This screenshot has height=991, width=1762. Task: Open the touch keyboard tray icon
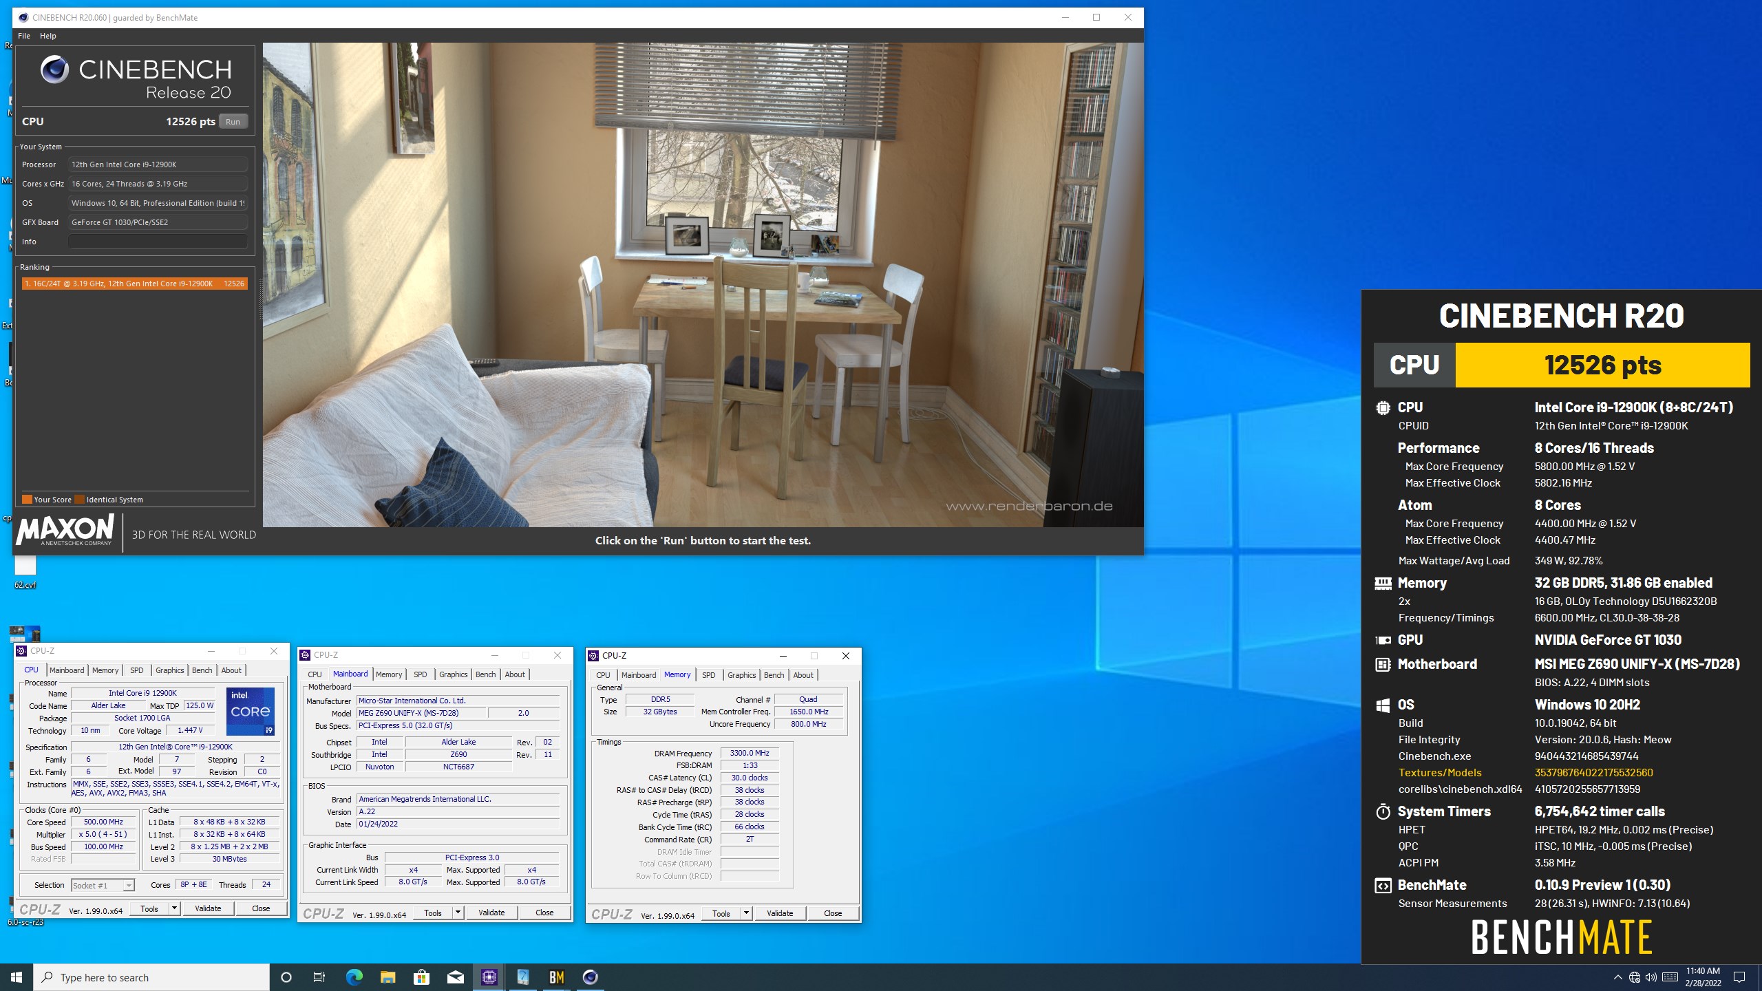pos(1670,977)
